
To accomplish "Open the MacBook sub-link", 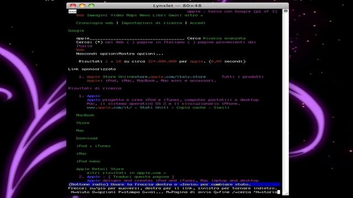I will pos(85,115).
